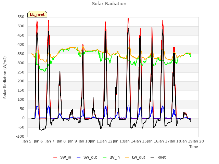The width and height of the screenshot is (219, 164).
Task: Click the Jan 14 x-axis tick label
Action: tap(130, 141)
